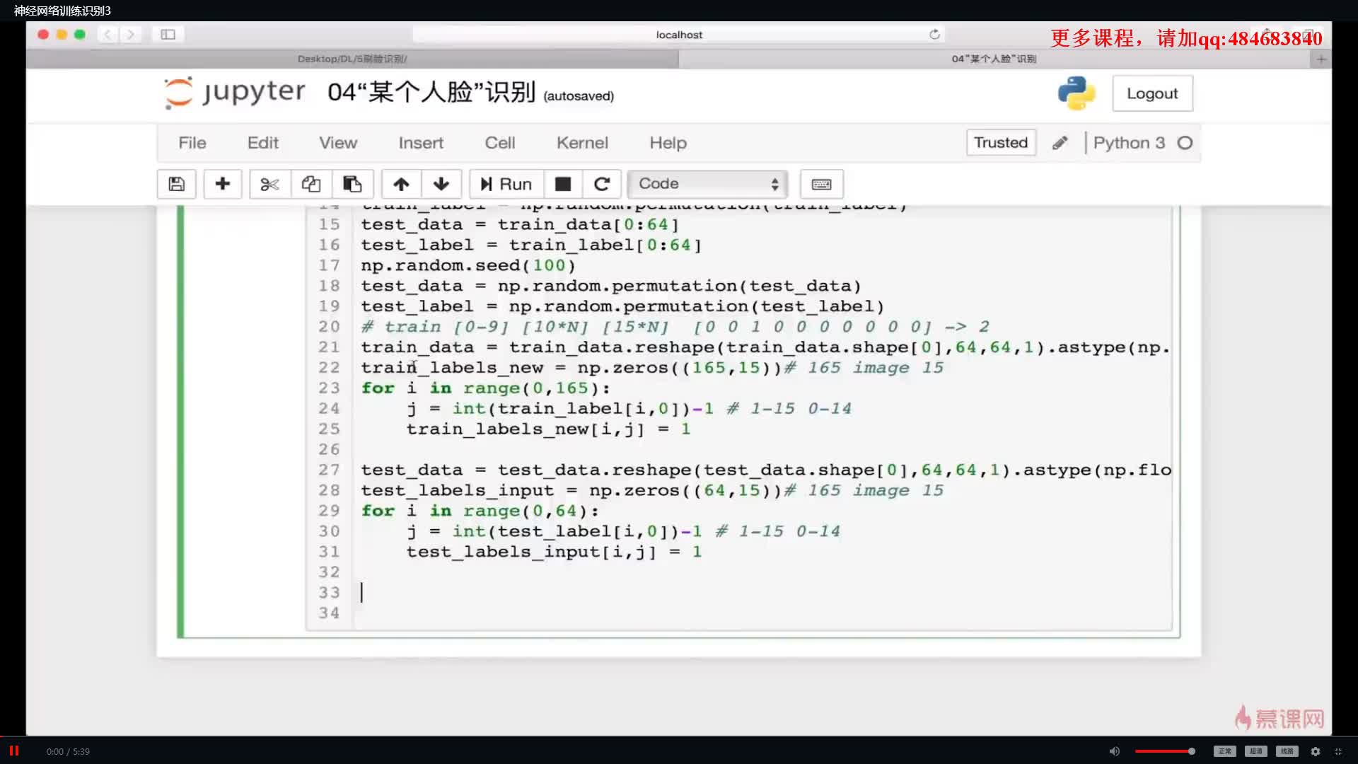This screenshot has height=764, width=1358.
Task: Move selected cell up arrow
Action: pos(401,184)
